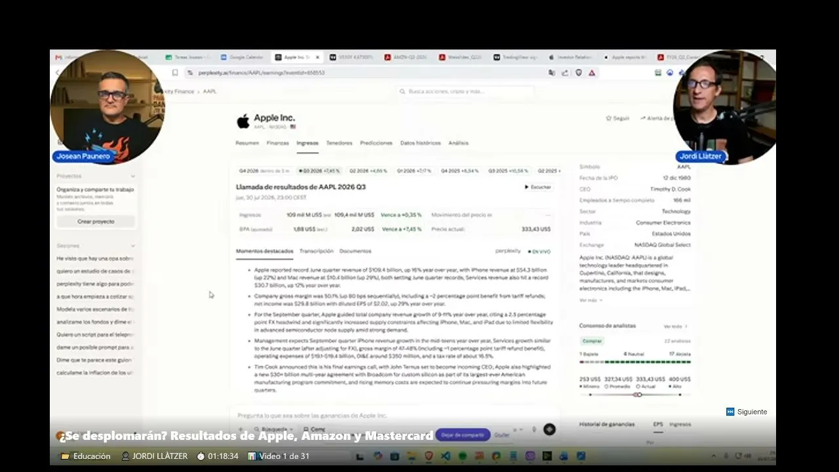The width and height of the screenshot is (839, 472).
Task: Open the Transcripción tab
Action: click(317, 251)
